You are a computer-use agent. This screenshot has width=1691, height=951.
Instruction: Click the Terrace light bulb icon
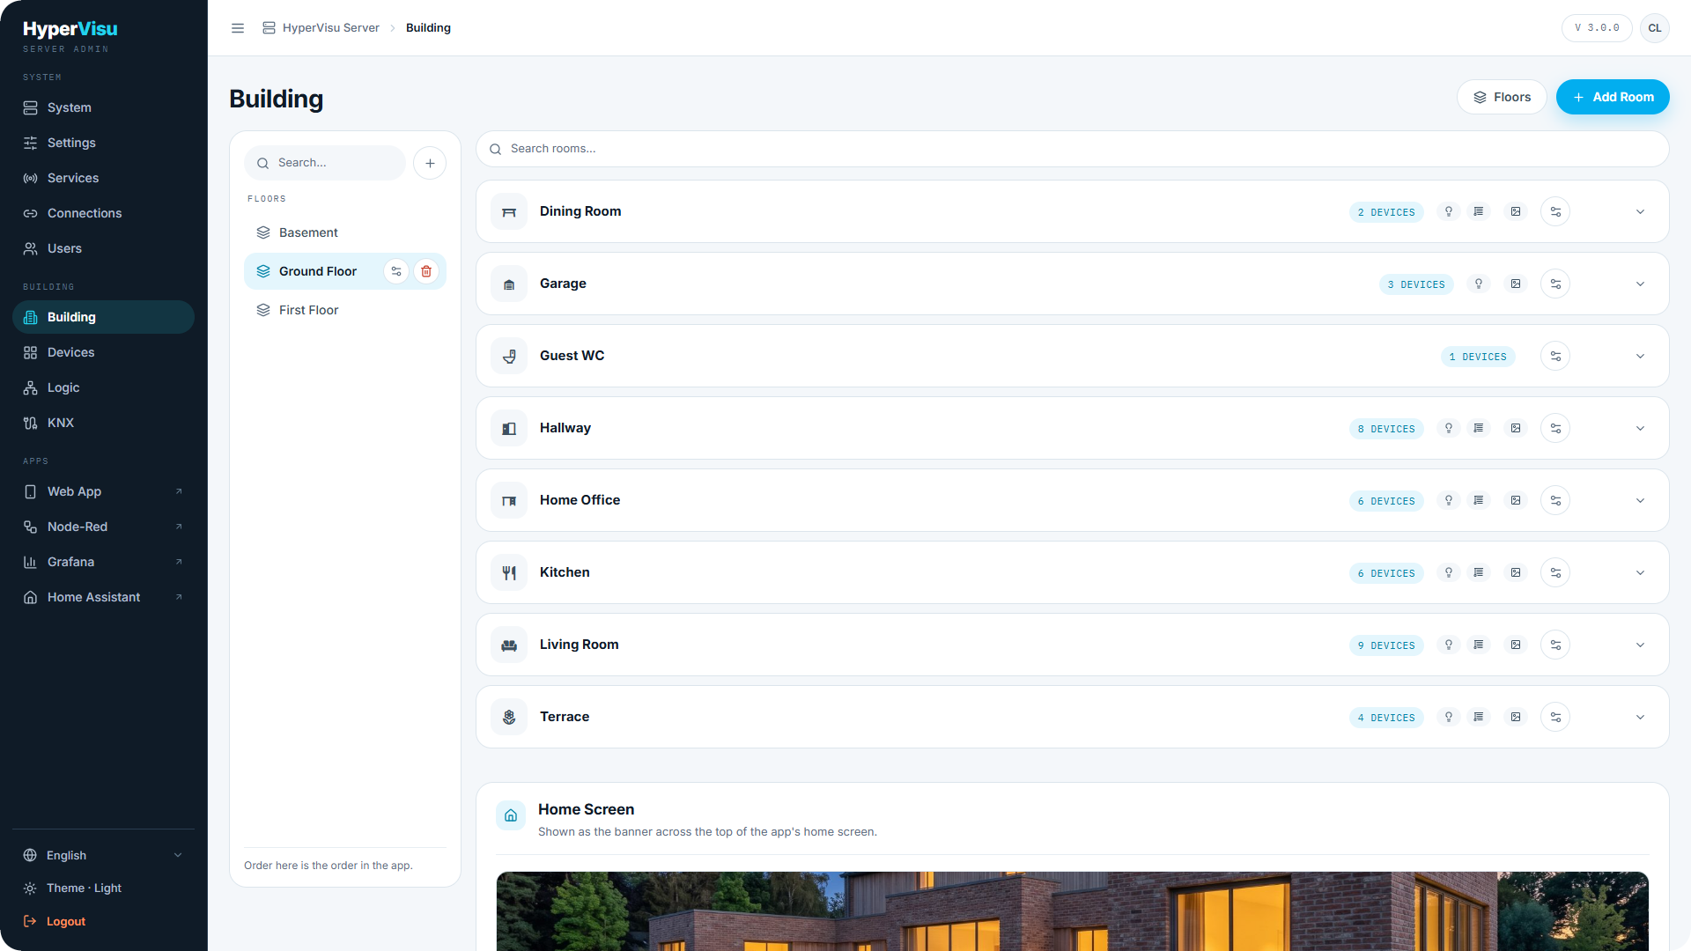click(x=1449, y=717)
